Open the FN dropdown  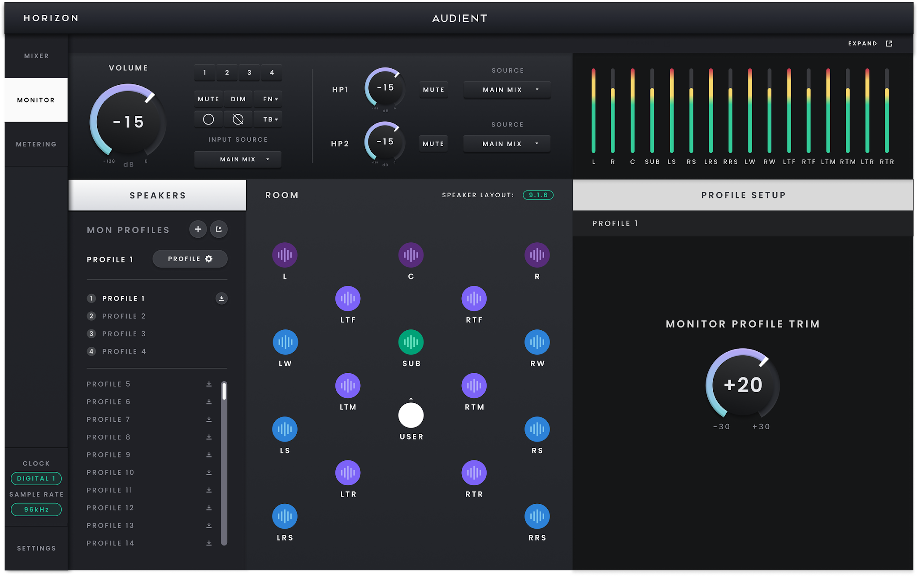pyautogui.click(x=268, y=99)
